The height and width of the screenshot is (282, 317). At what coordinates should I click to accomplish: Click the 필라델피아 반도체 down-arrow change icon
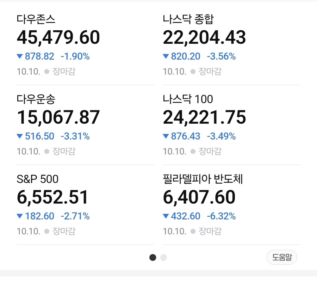[166, 216]
